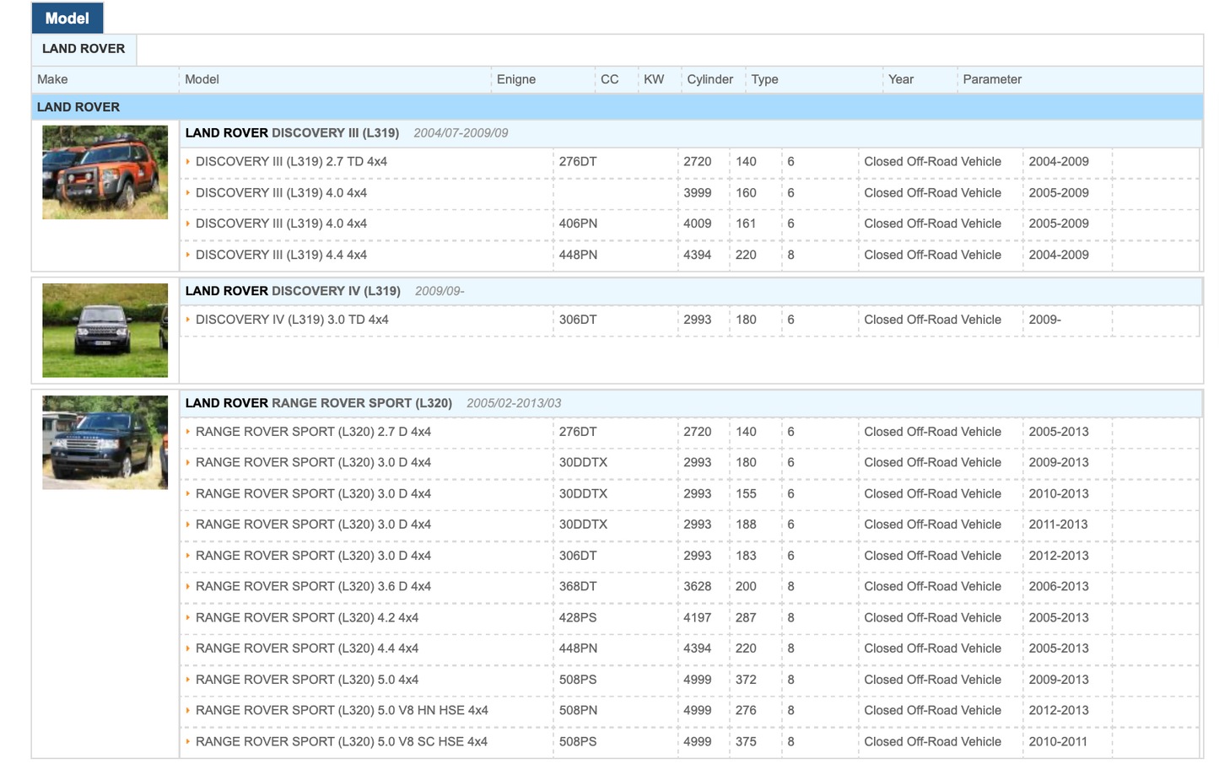Image resolution: width=1219 pixels, height=780 pixels.
Task: Open LAND ROVER DISCOVERY IV (L319) heading
Action: coord(293,291)
